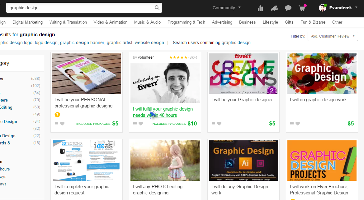Viewport: 364px width, 200px height.
Task: Open the Ps Ai Id 'Graphic Design' thumbnail
Action: [x=243, y=161]
